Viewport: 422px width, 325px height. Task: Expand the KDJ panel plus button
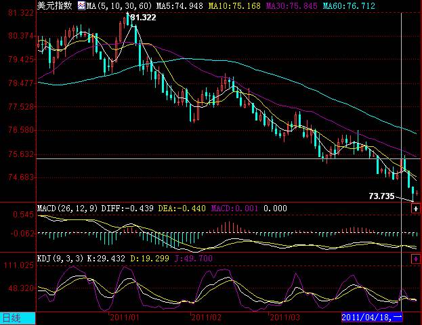(x=415, y=259)
